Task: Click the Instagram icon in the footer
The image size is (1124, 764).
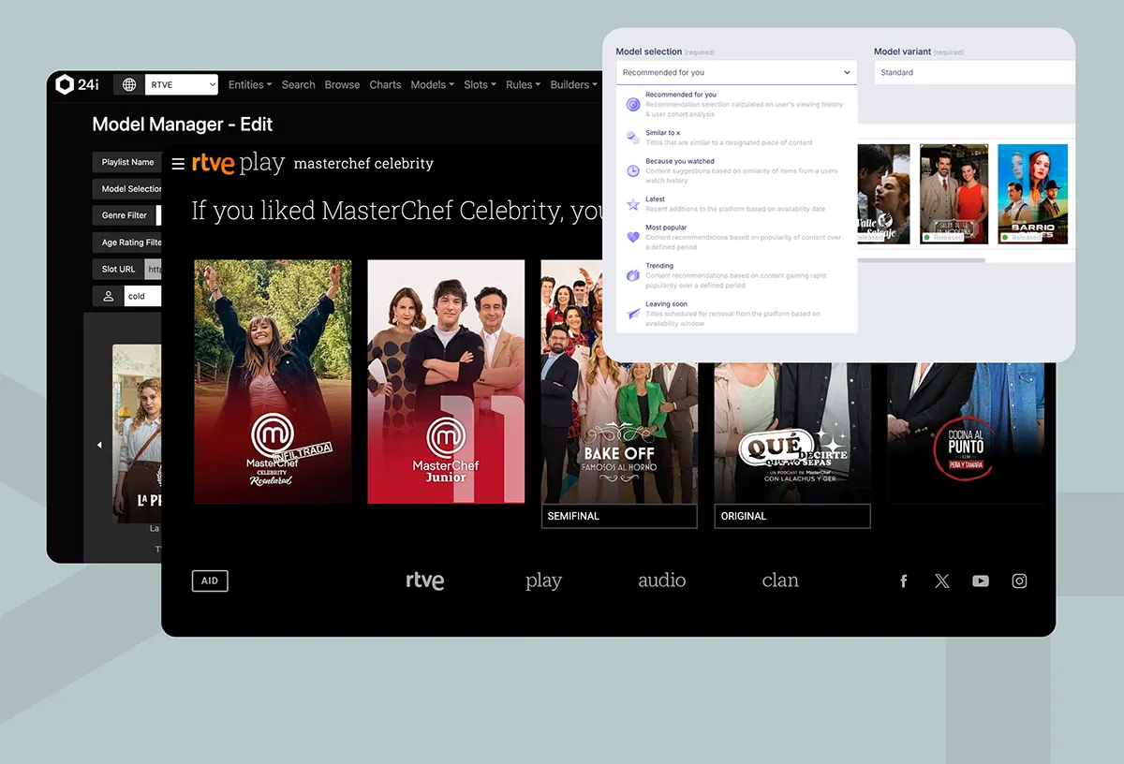Action: [1019, 580]
